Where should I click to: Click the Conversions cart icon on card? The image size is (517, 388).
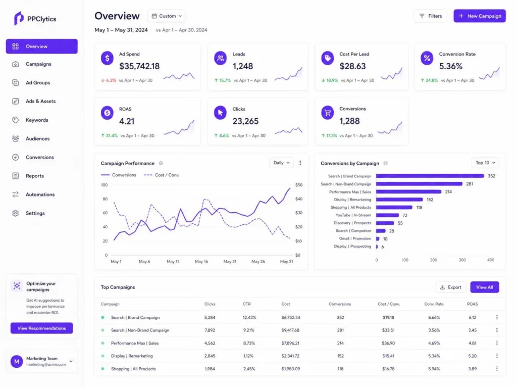point(327,113)
